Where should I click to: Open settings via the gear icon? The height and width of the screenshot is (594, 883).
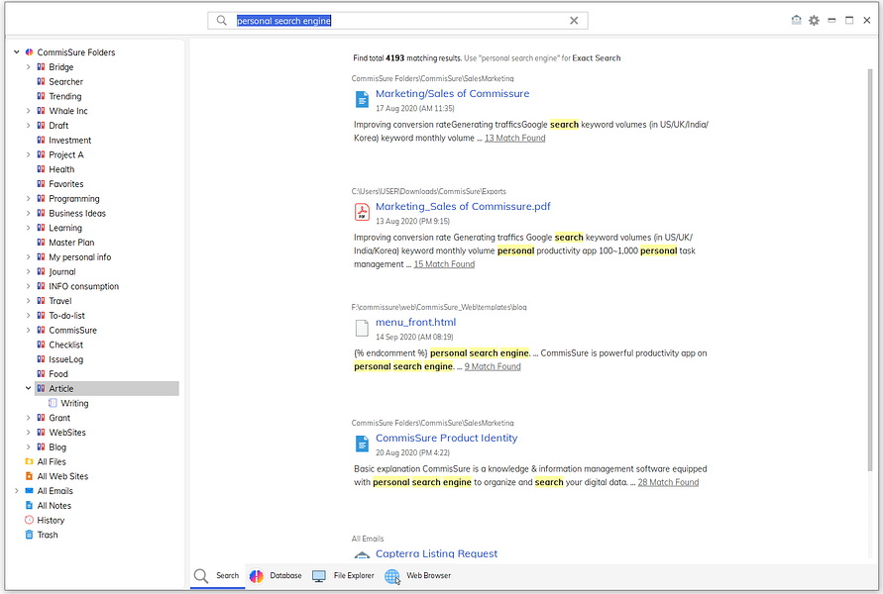814,20
